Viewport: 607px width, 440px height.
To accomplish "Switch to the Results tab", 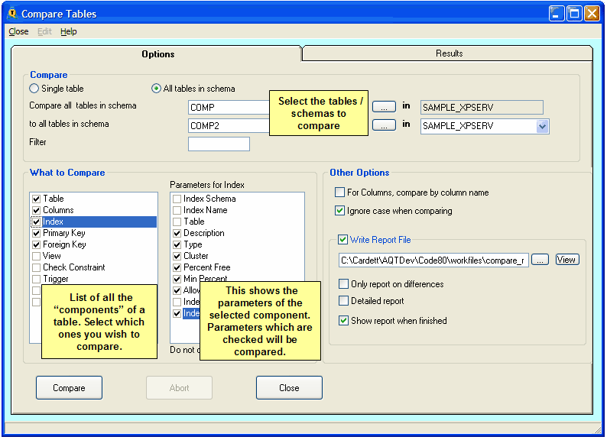I will [x=449, y=53].
